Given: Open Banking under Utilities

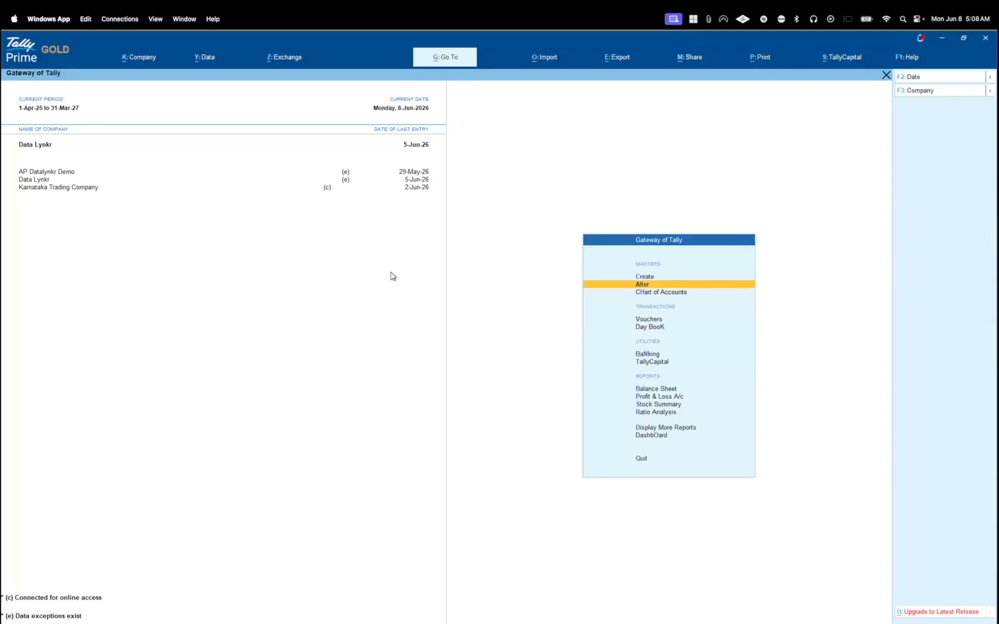Looking at the screenshot, I should click(647, 354).
